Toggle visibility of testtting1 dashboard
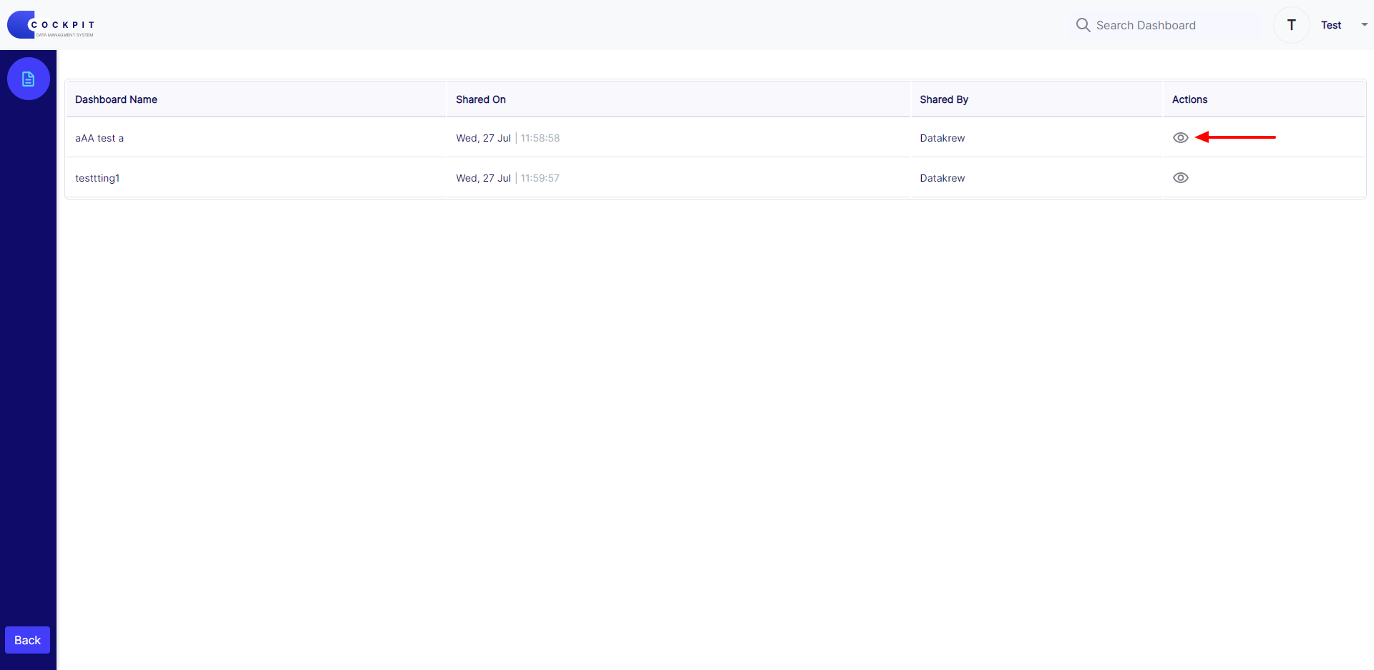This screenshot has width=1374, height=670. 1181,177
